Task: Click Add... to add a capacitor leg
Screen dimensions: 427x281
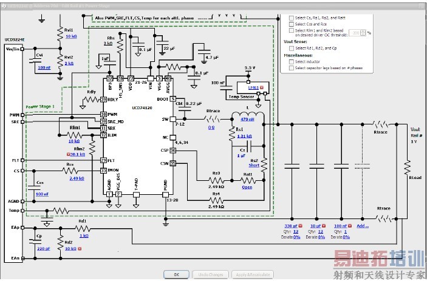Action: pos(363,226)
